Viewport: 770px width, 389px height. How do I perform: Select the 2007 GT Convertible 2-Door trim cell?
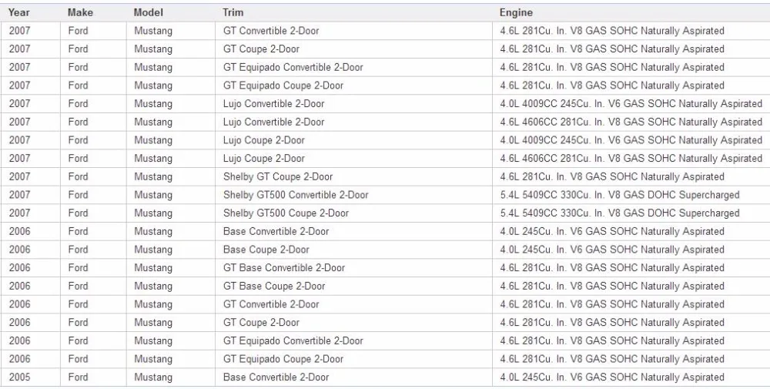(353, 31)
